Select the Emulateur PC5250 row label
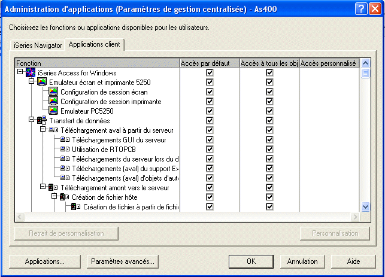 click(87, 111)
